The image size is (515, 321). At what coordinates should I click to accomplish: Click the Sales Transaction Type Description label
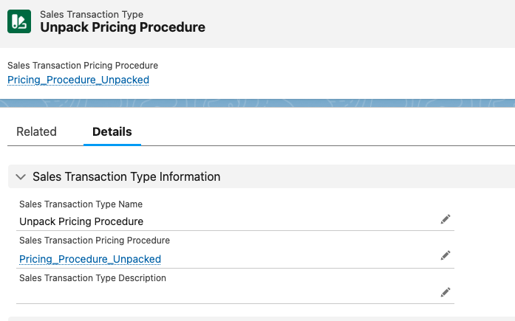pos(92,278)
